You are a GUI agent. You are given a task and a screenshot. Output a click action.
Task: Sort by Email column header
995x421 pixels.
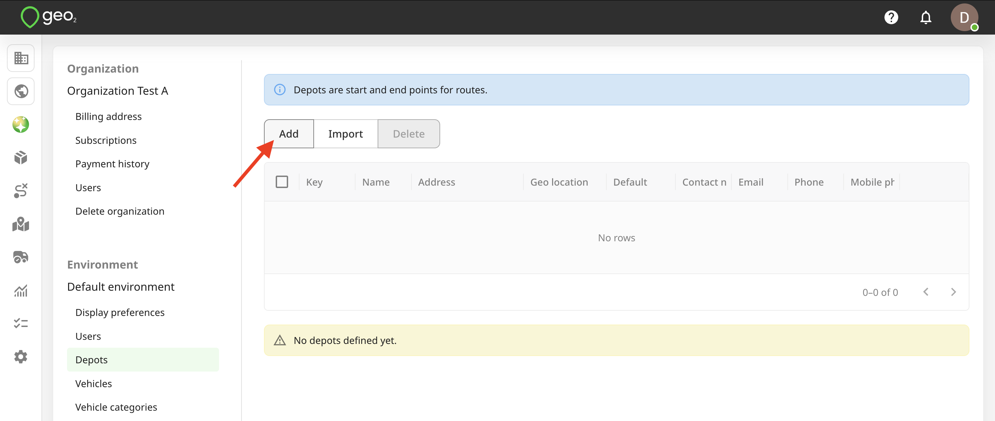point(751,182)
